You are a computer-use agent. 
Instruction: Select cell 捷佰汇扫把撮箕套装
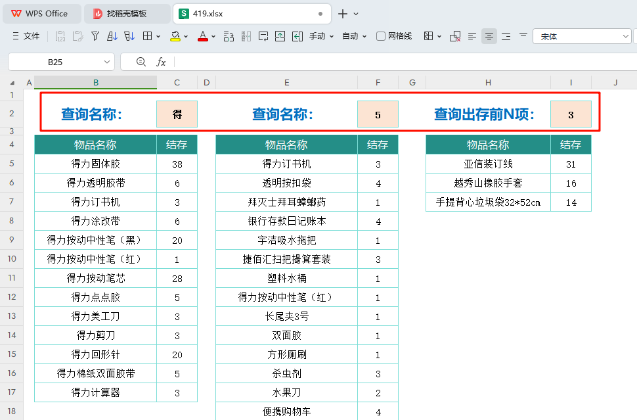tap(287, 259)
